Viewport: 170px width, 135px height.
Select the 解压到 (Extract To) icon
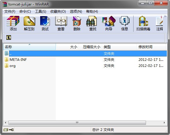(x=29, y=23)
